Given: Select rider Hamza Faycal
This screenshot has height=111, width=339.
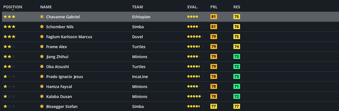Looking at the screenshot, I should click(59, 87).
